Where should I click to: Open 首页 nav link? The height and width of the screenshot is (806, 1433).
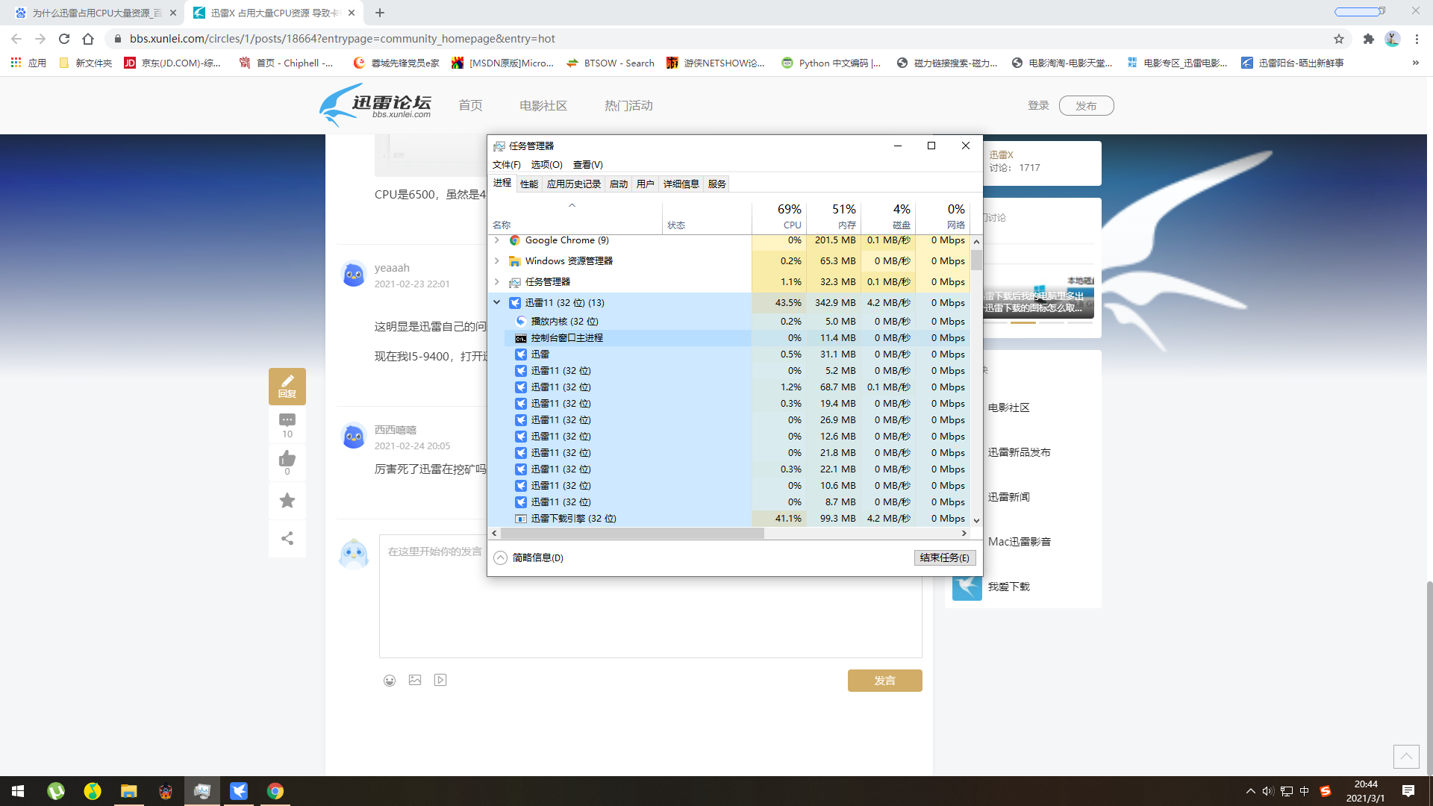tap(470, 106)
